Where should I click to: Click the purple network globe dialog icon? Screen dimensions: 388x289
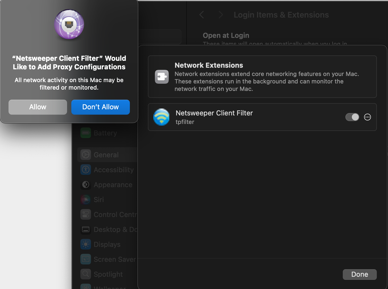[69, 25]
